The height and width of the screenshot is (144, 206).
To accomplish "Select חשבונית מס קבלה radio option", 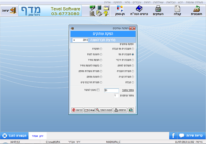I will tap(132, 49).
